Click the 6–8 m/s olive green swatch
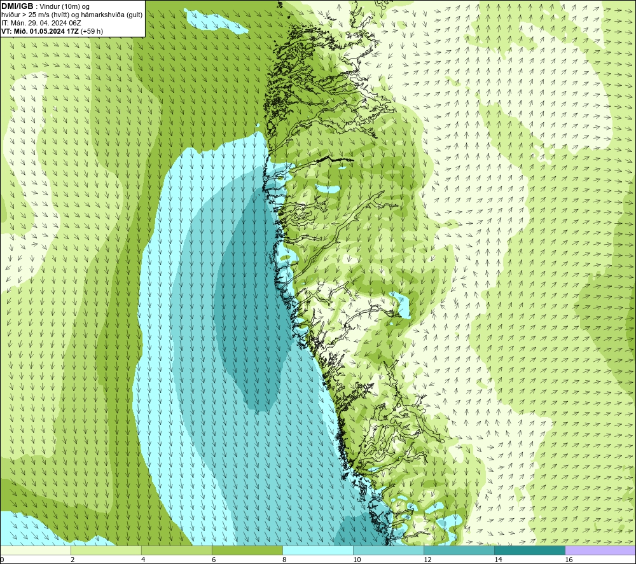Image resolution: width=636 pixels, height=564 pixels. [247, 550]
